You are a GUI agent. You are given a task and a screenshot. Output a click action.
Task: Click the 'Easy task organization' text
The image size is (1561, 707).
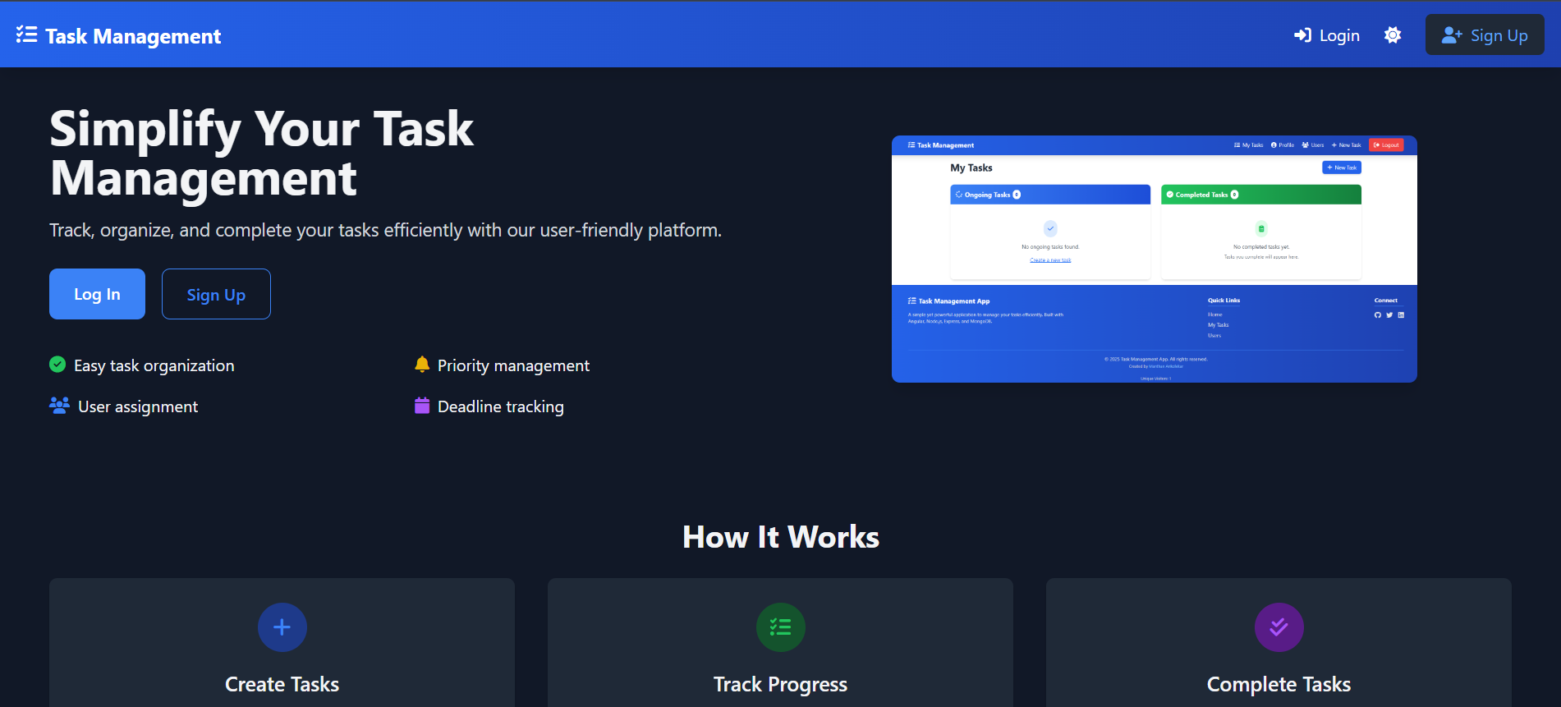pyautogui.click(x=154, y=365)
